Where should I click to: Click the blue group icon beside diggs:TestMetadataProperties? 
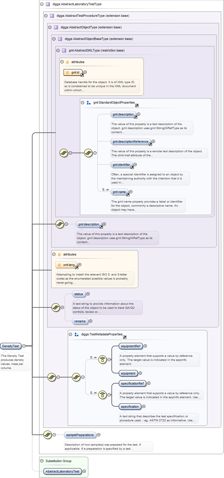(77, 334)
